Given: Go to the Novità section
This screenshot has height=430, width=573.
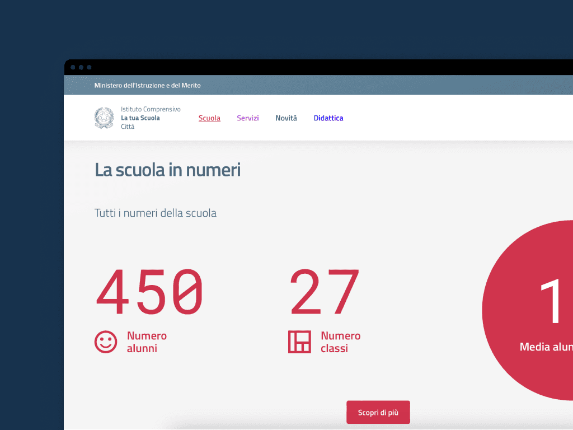Looking at the screenshot, I should click(x=286, y=118).
